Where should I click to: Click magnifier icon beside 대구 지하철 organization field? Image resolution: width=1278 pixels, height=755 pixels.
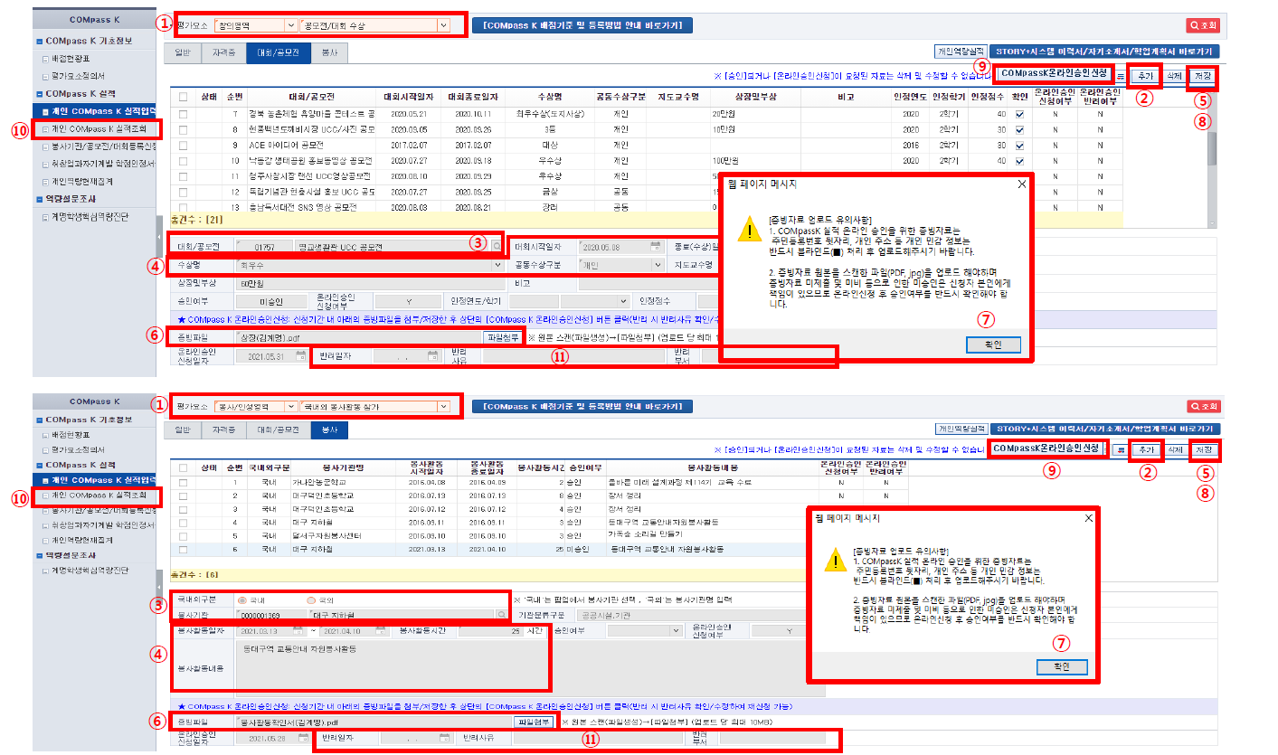coord(501,614)
